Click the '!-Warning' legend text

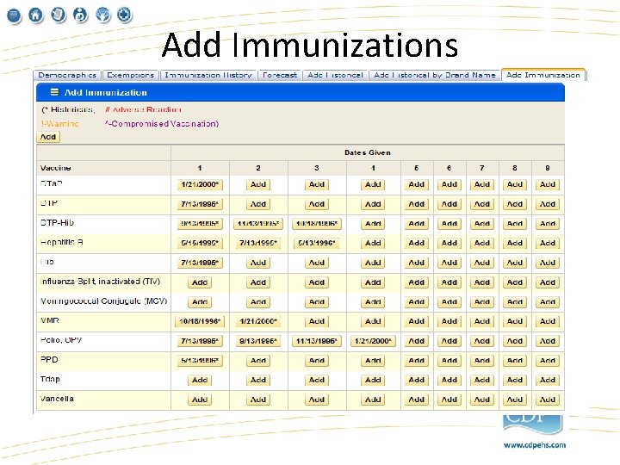[x=59, y=124]
